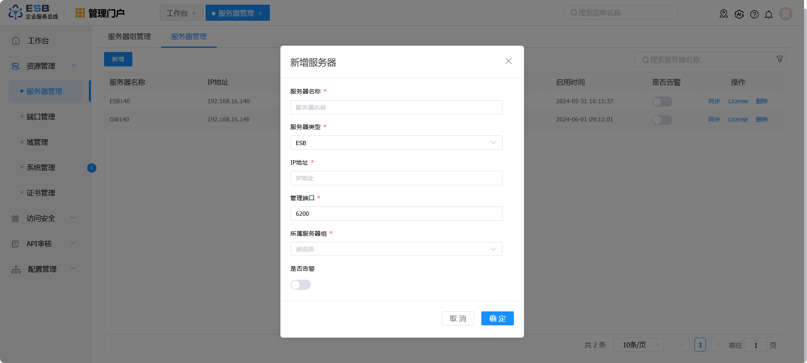807x363 pixels.
Task: Click the user avatar icon
Action: [x=785, y=14]
